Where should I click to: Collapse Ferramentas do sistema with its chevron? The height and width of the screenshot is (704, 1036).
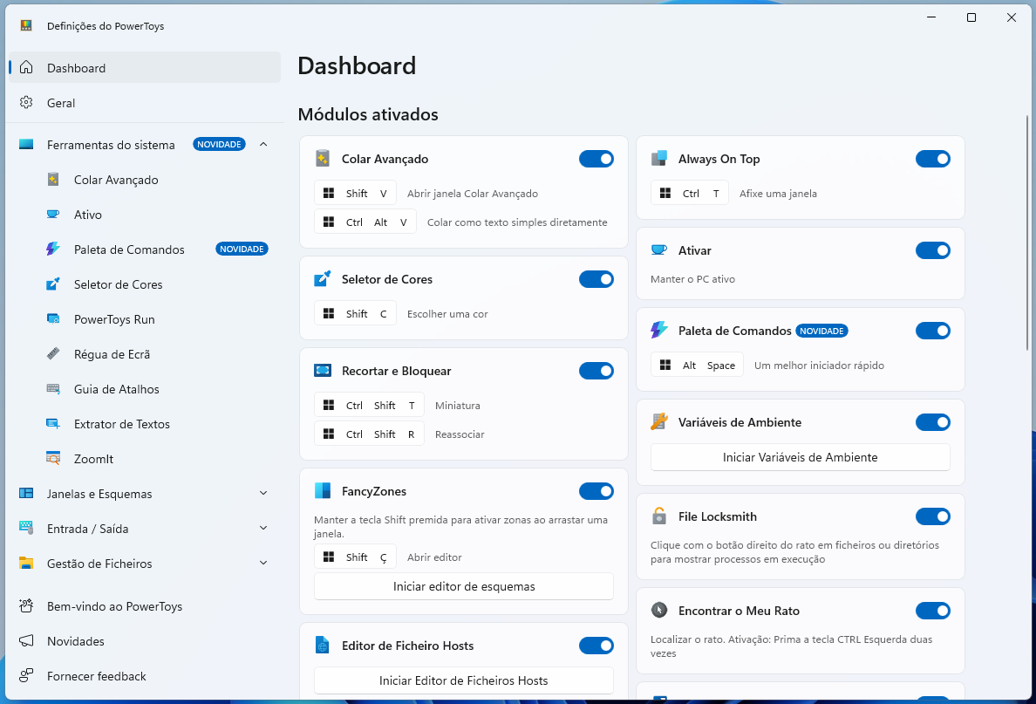tap(263, 144)
